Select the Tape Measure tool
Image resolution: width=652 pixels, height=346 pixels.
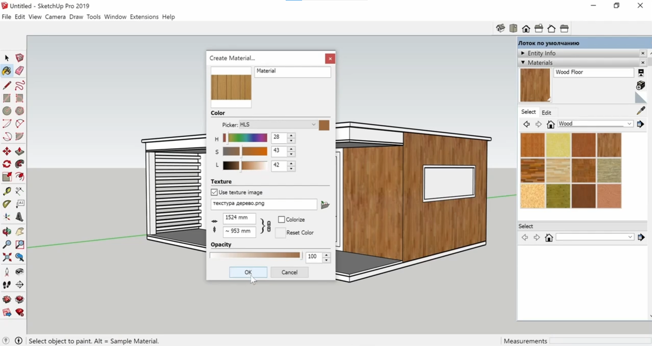click(x=7, y=191)
